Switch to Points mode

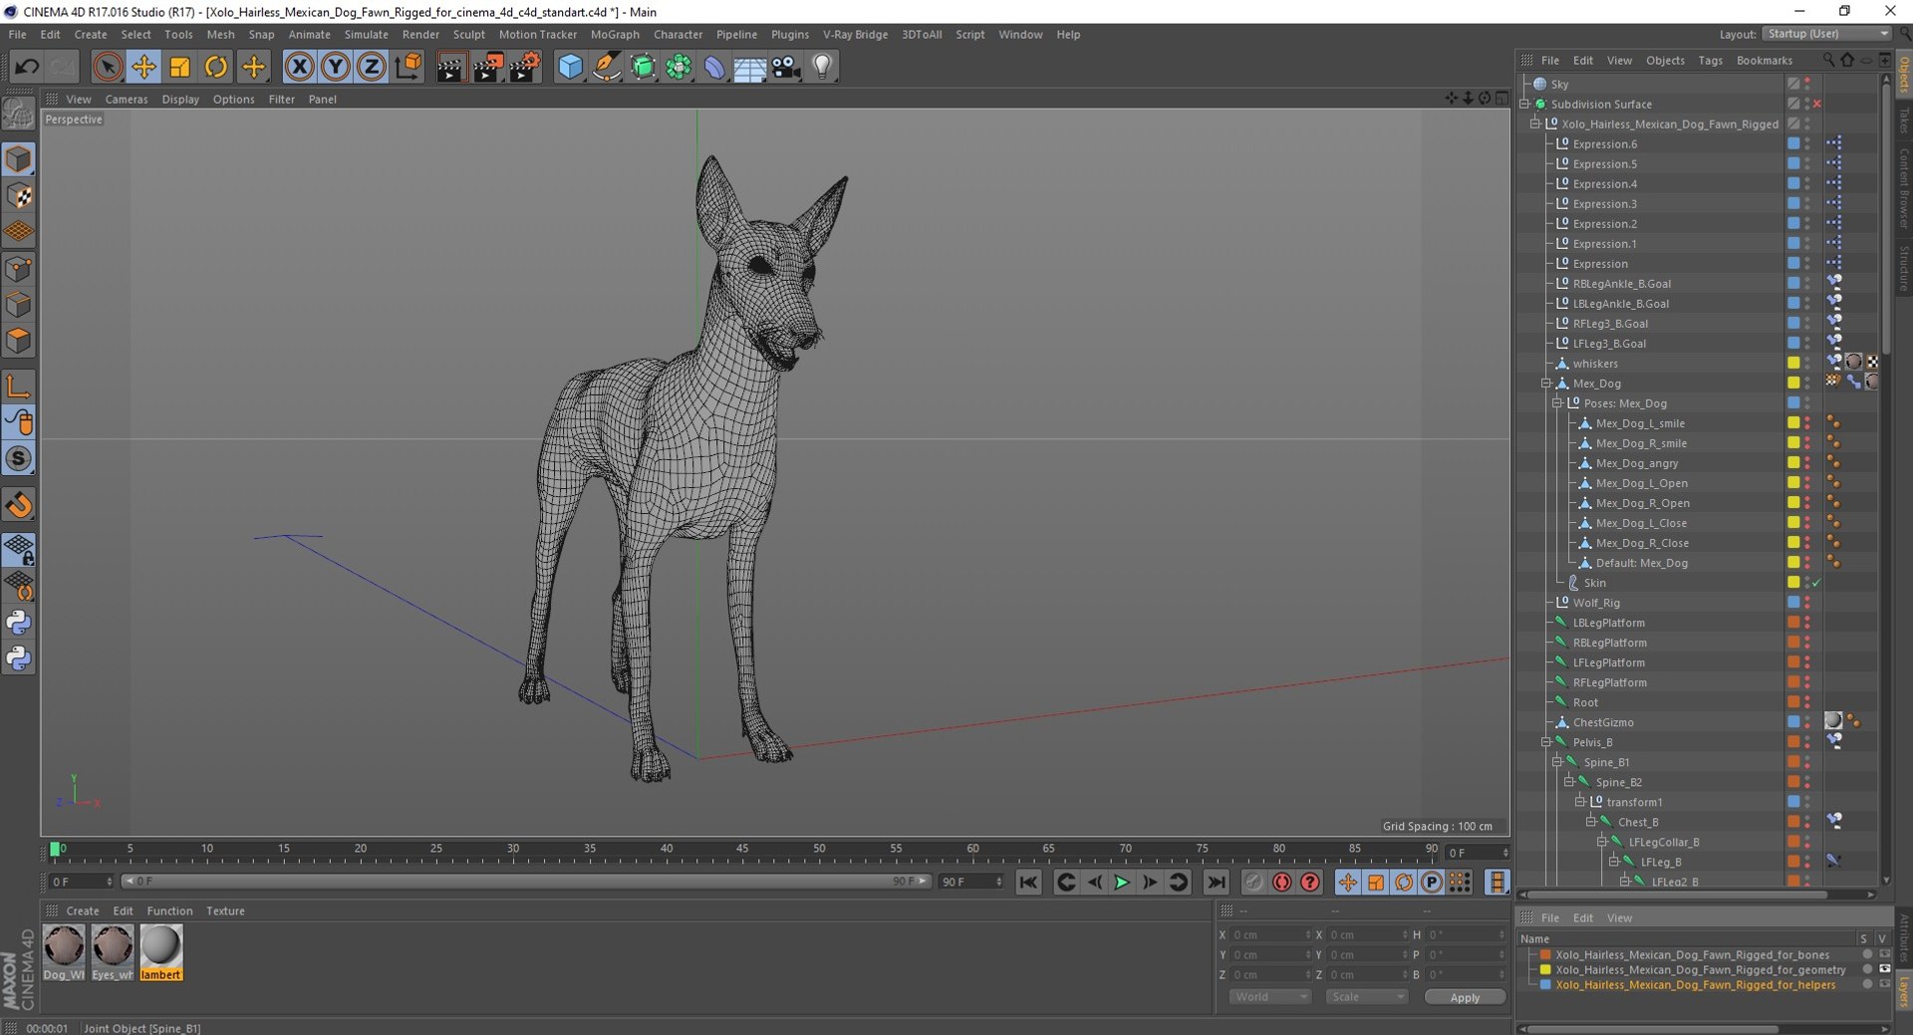coord(18,269)
